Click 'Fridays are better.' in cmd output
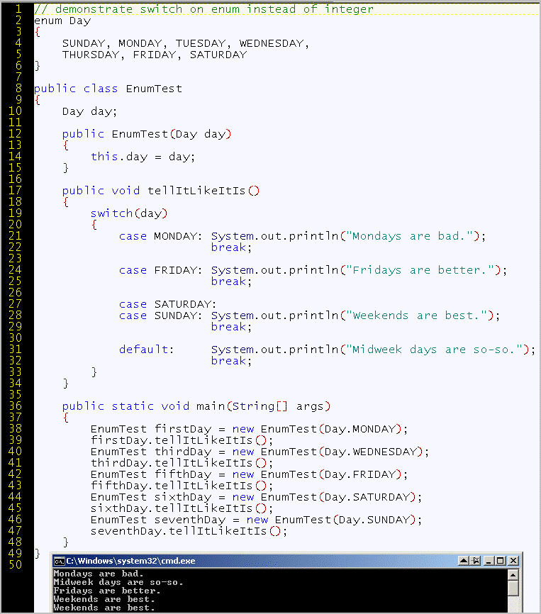Image resolution: width=541 pixels, height=614 pixels. coord(107,591)
